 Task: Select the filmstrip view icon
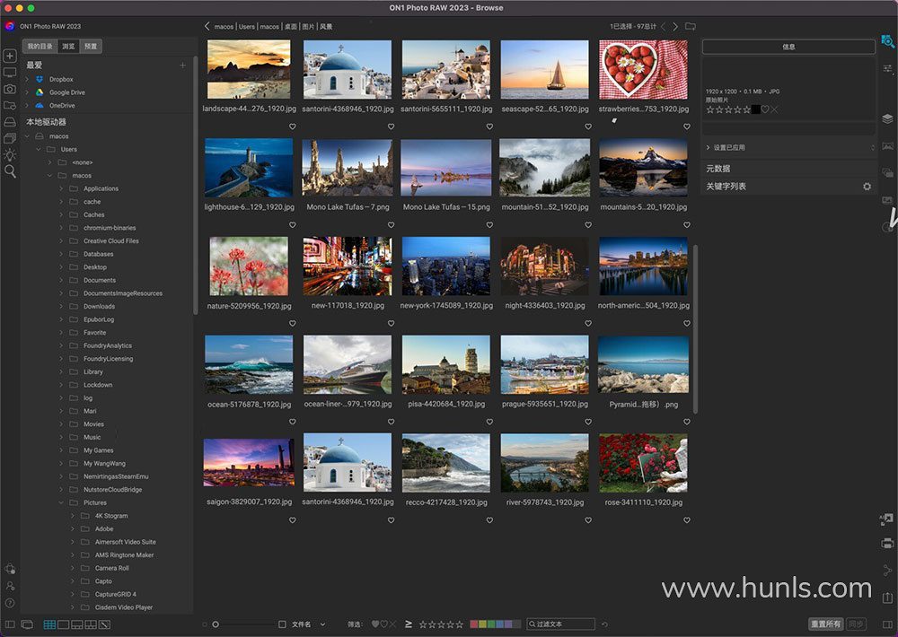click(x=76, y=624)
